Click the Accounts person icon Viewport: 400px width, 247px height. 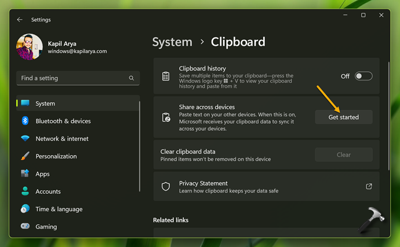25,191
